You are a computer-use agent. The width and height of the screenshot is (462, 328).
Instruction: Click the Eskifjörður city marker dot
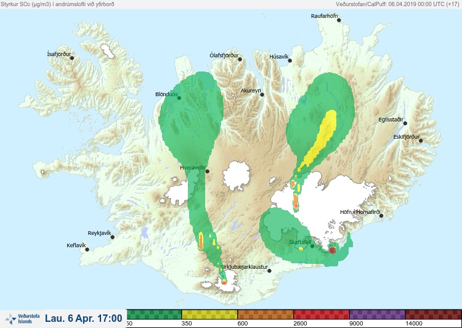pyautogui.click(x=421, y=141)
